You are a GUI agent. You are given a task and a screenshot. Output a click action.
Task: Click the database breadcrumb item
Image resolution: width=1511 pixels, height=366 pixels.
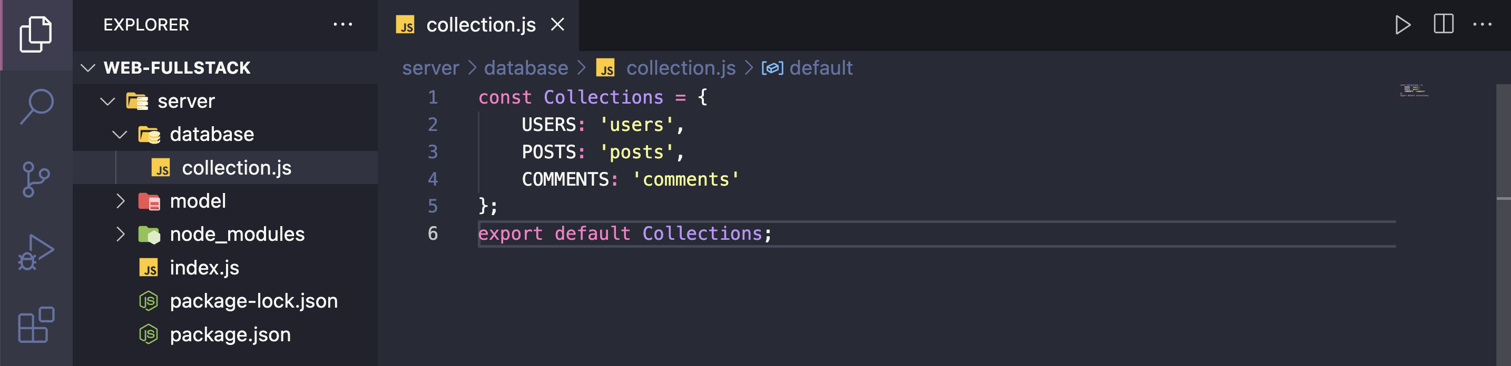[x=526, y=68]
